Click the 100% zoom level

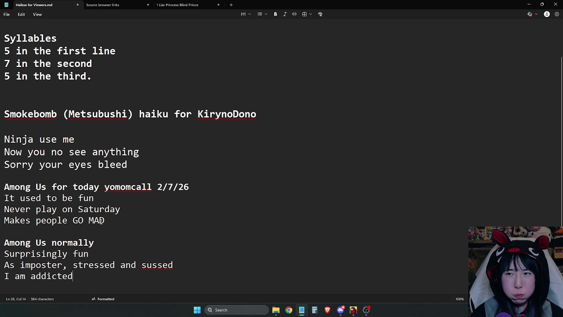click(x=460, y=299)
